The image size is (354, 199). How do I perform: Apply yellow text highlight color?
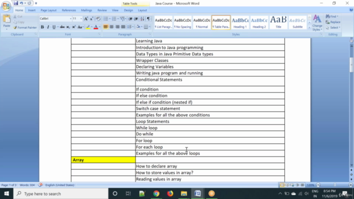click(88, 27)
